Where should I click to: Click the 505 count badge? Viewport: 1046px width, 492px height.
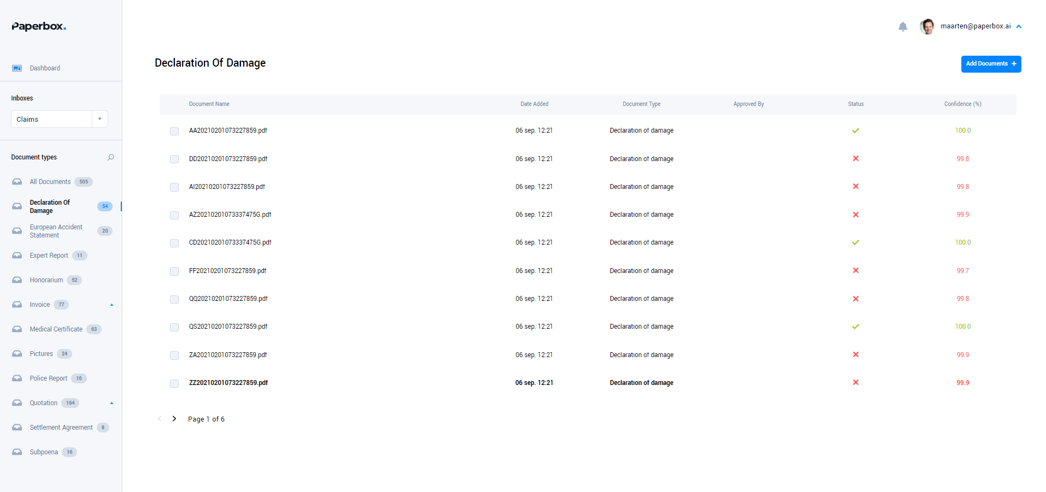pyautogui.click(x=84, y=182)
